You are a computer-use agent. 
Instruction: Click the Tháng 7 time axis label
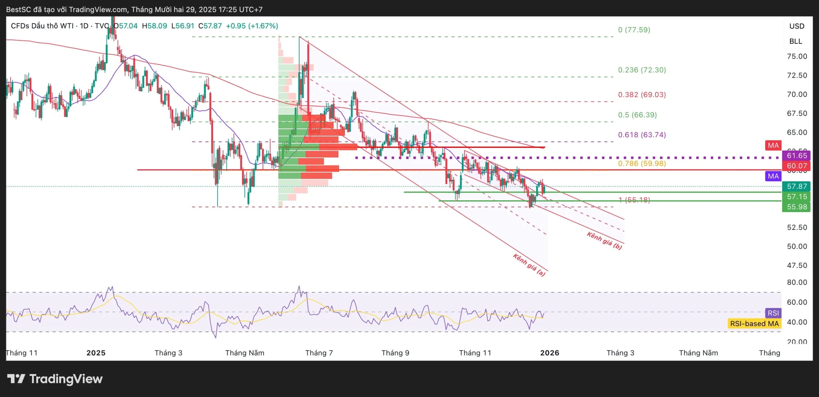coord(319,353)
